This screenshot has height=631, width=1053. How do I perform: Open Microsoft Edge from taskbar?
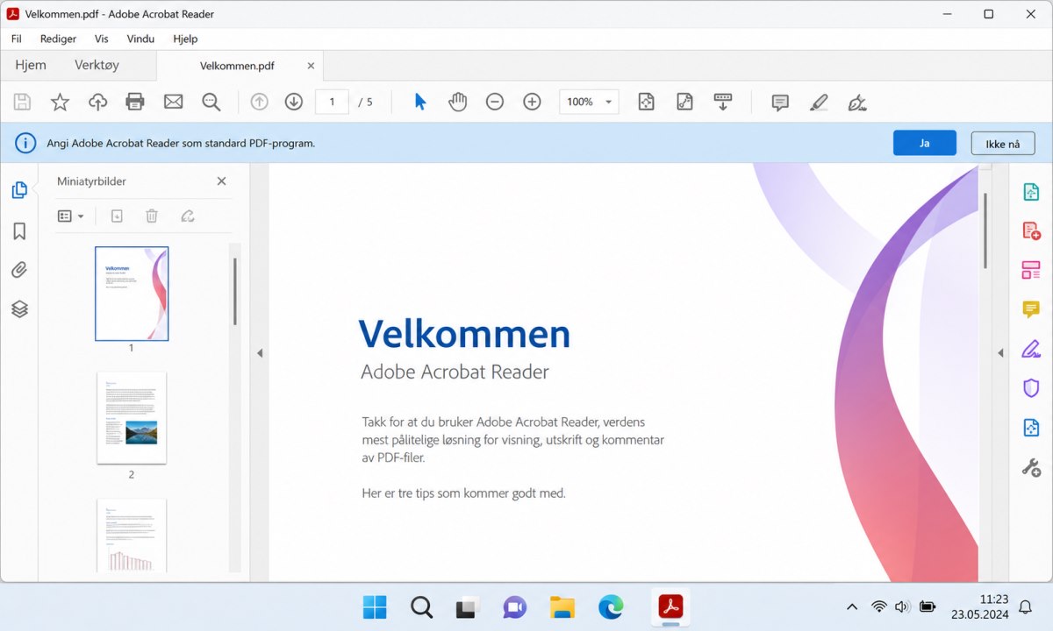[610, 606]
